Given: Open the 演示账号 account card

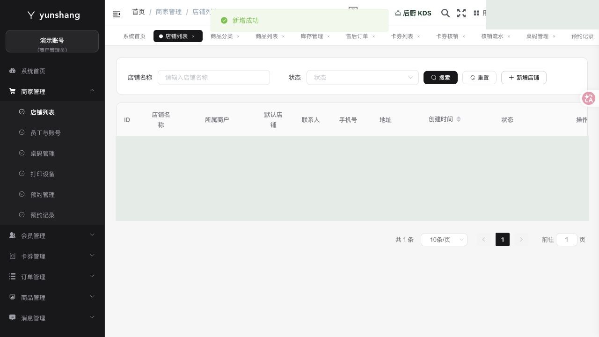Looking at the screenshot, I should coord(52,41).
